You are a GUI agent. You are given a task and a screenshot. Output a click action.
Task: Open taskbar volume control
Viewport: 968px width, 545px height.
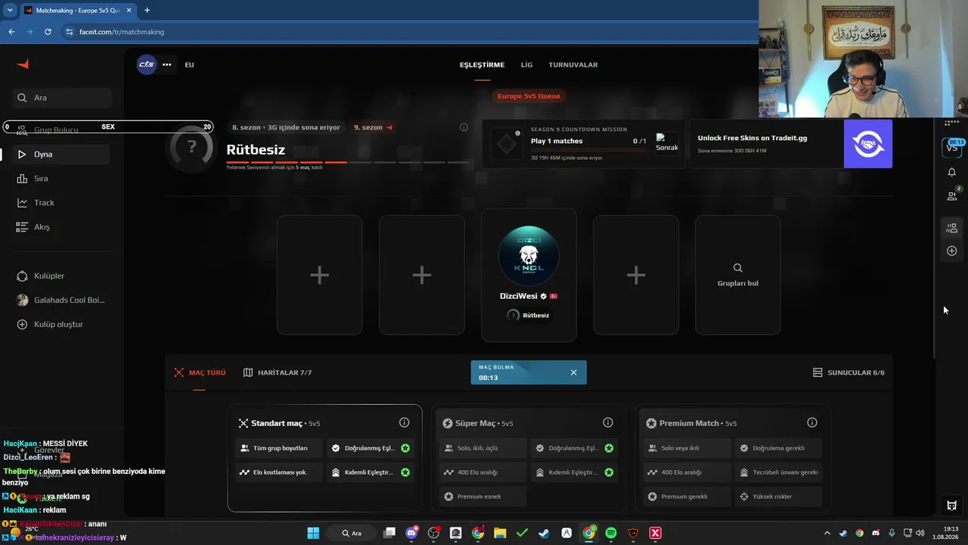pyautogui.click(x=920, y=533)
